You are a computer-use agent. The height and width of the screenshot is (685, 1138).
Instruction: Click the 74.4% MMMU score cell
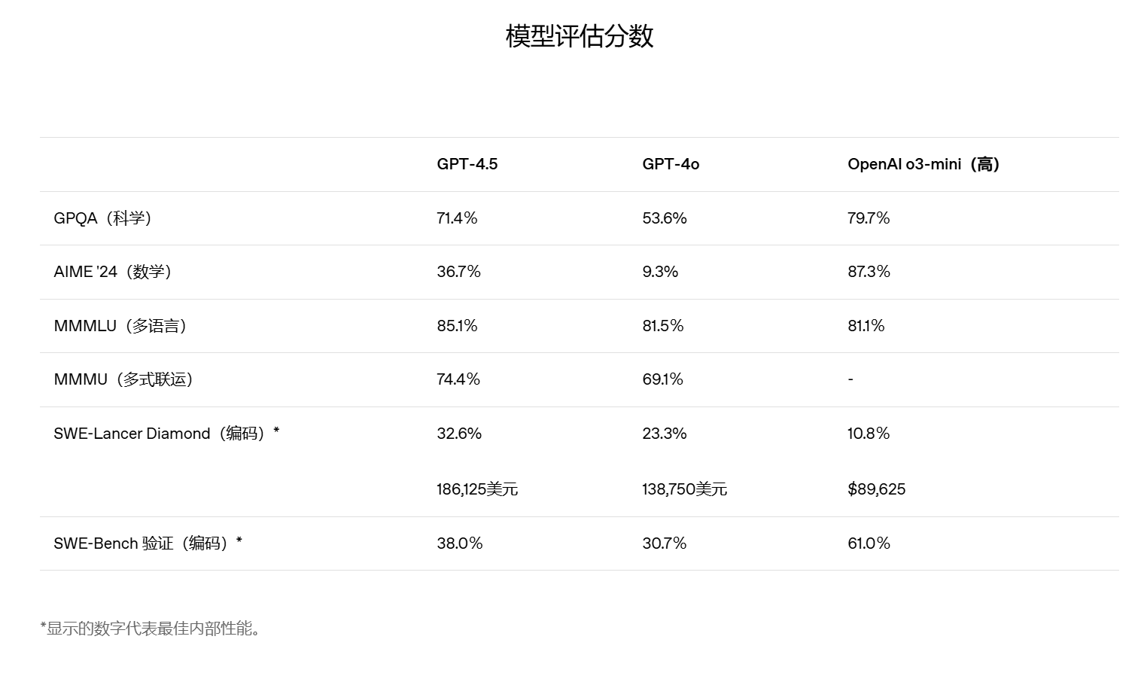pos(458,379)
